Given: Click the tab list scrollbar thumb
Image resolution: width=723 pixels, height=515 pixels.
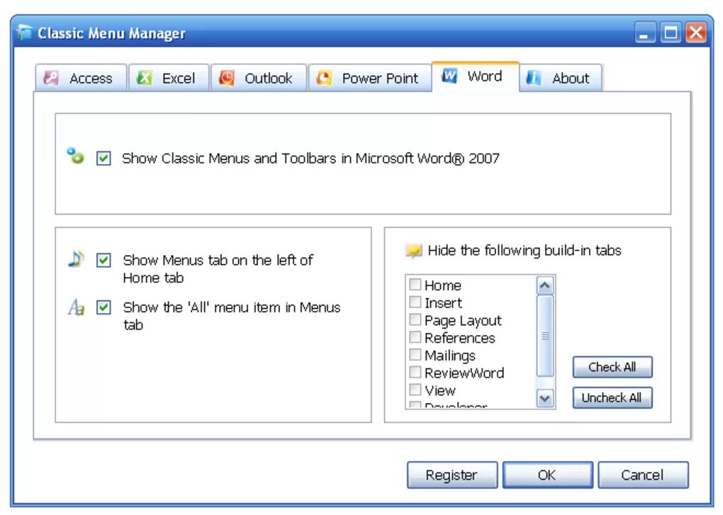Looking at the screenshot, I should [x=545, y=336].
